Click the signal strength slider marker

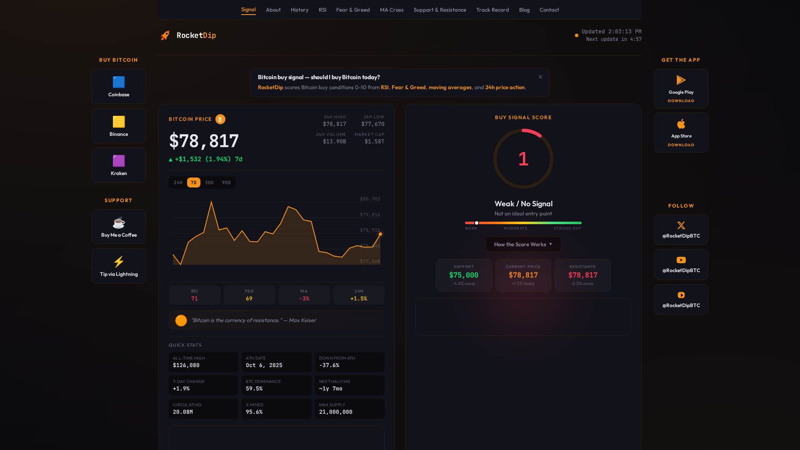(x=477, y=223)
